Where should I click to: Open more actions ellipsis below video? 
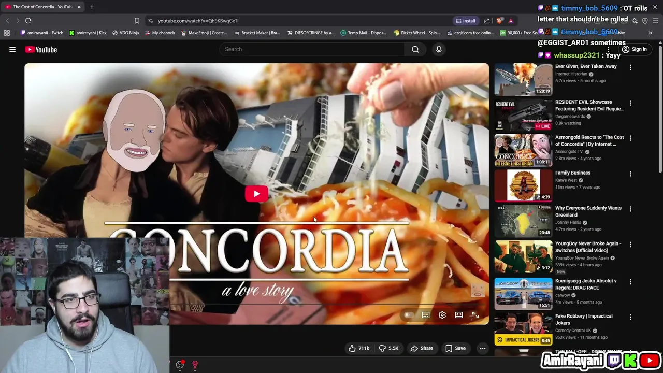coord(483,348)
